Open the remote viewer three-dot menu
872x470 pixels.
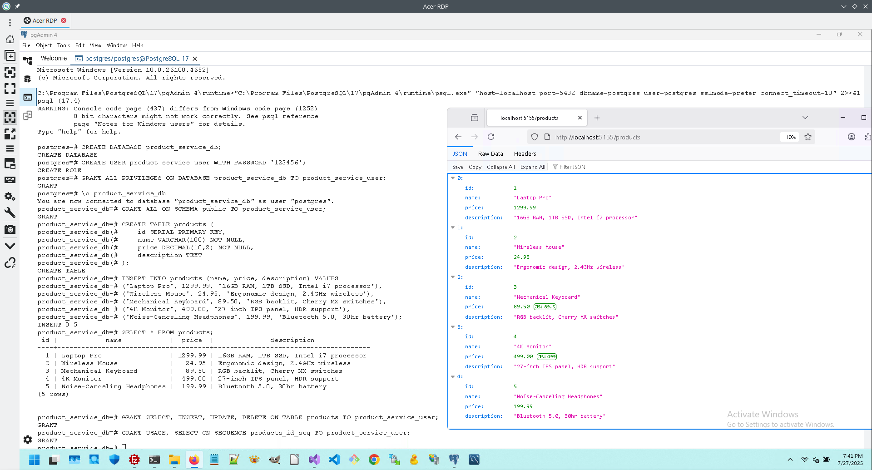(x=10, y=23)
